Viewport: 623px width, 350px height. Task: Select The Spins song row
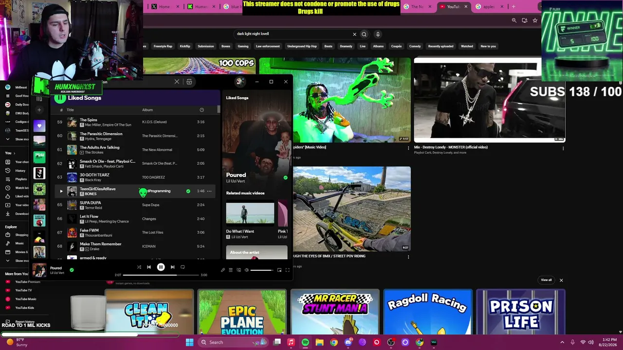135,122
